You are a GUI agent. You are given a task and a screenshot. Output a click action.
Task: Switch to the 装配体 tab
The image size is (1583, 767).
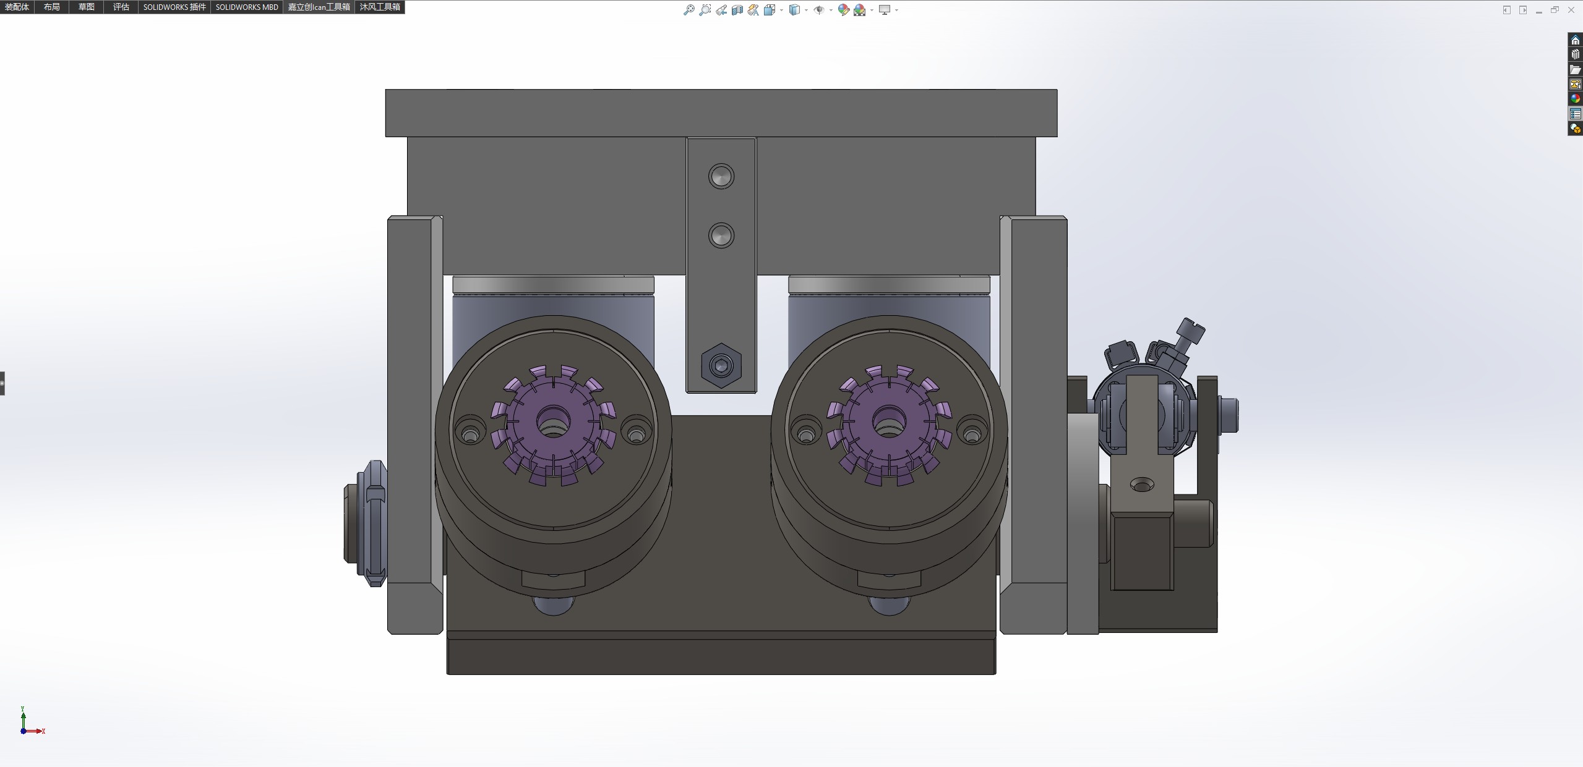pos(17,7)
